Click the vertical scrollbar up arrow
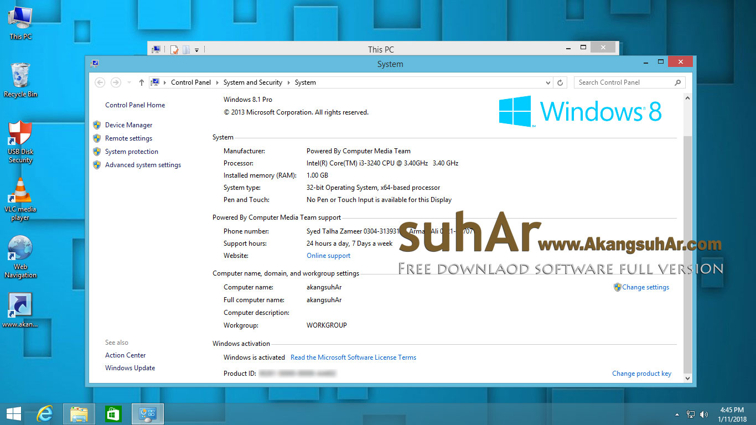The height and width of the screenshot is (425, 756). 687,98
